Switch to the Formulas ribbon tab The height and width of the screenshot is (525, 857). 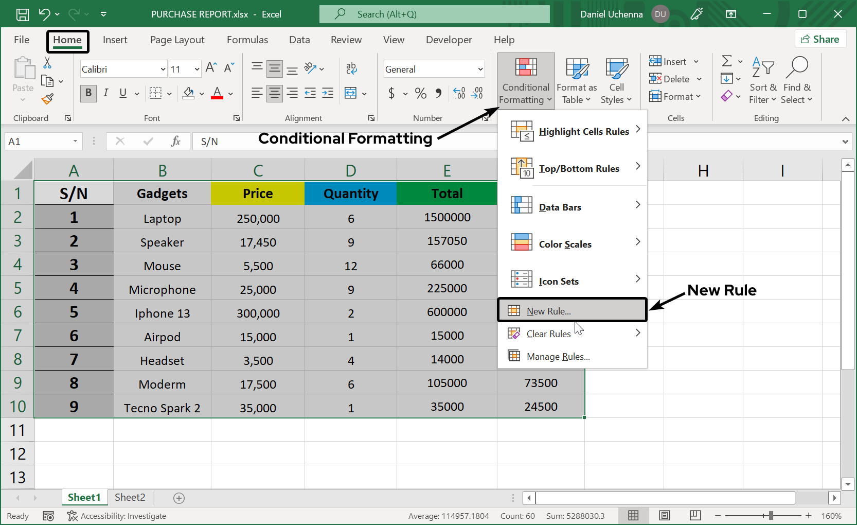tap(247, 40)
